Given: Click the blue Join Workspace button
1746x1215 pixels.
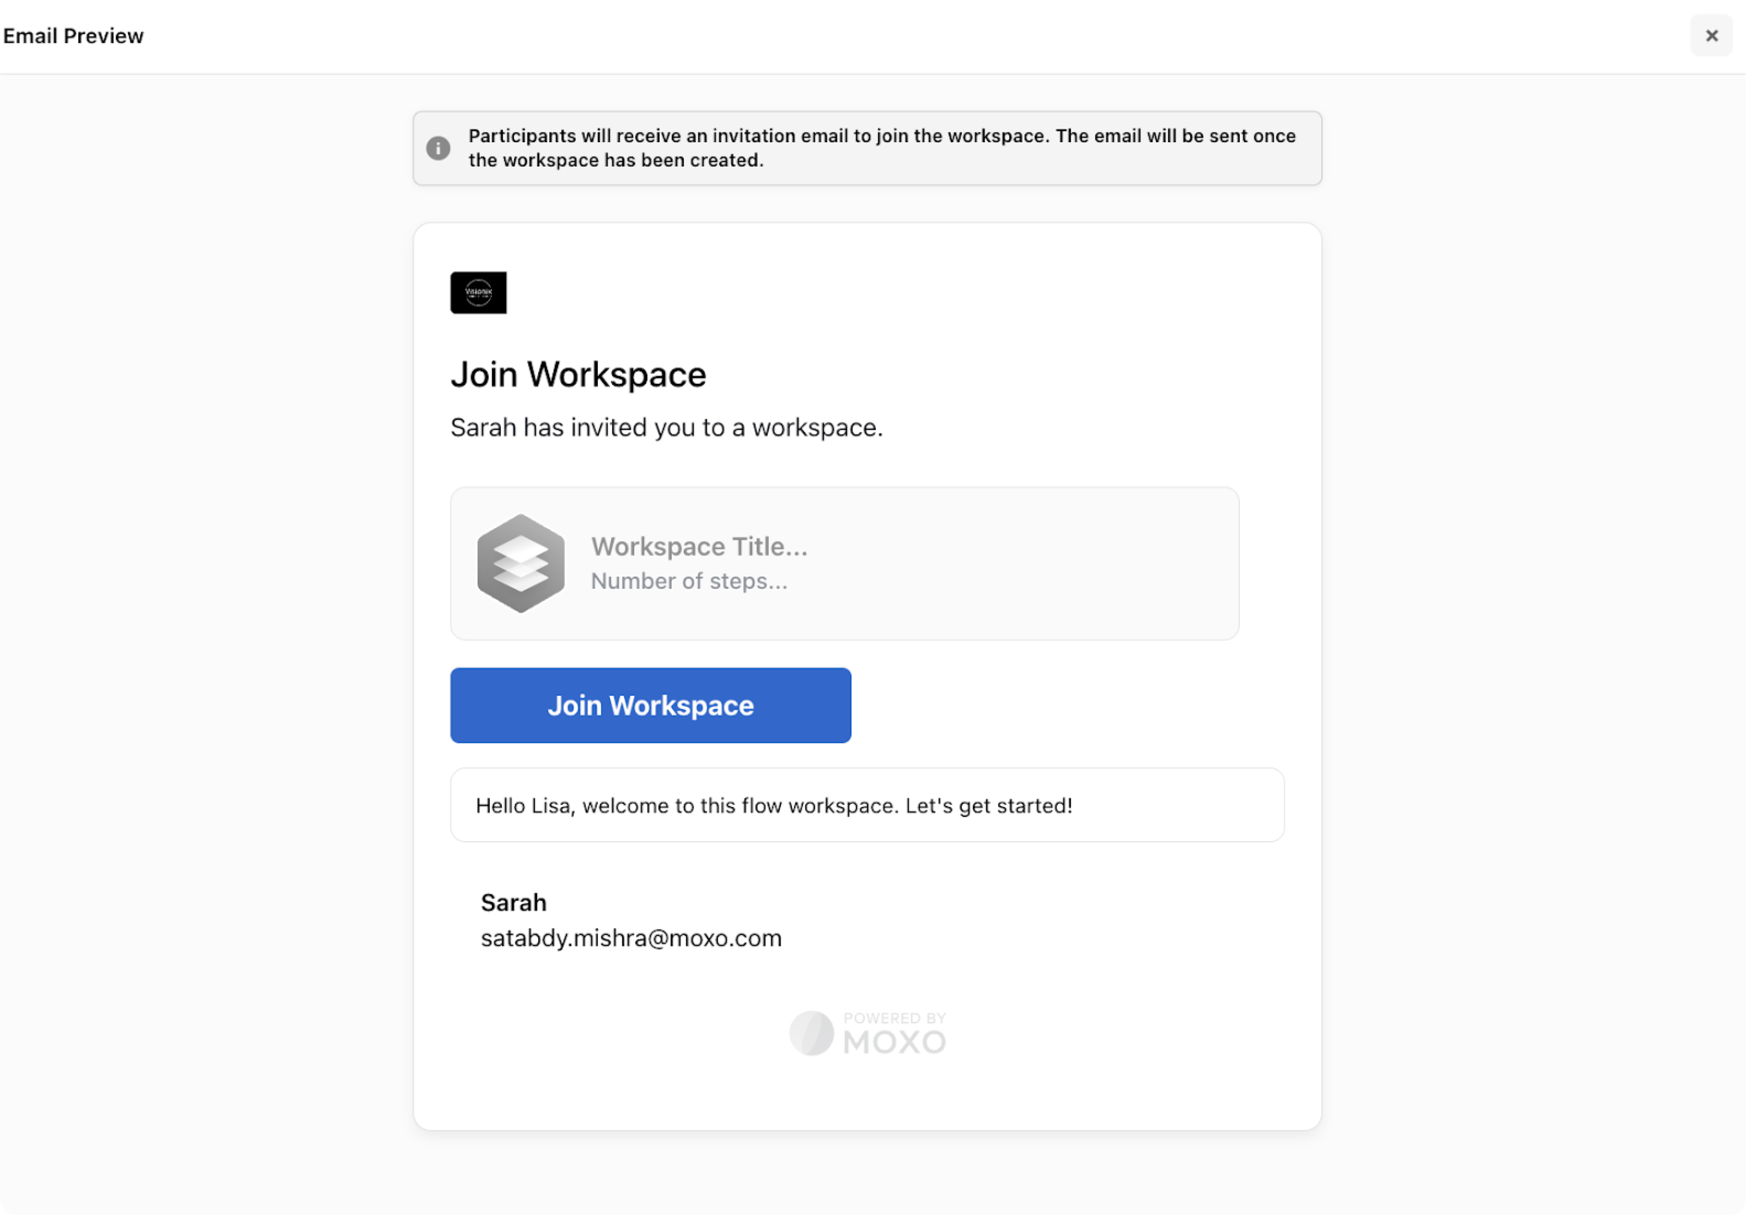Looking at the screenshot, I should tap(650, 705).
